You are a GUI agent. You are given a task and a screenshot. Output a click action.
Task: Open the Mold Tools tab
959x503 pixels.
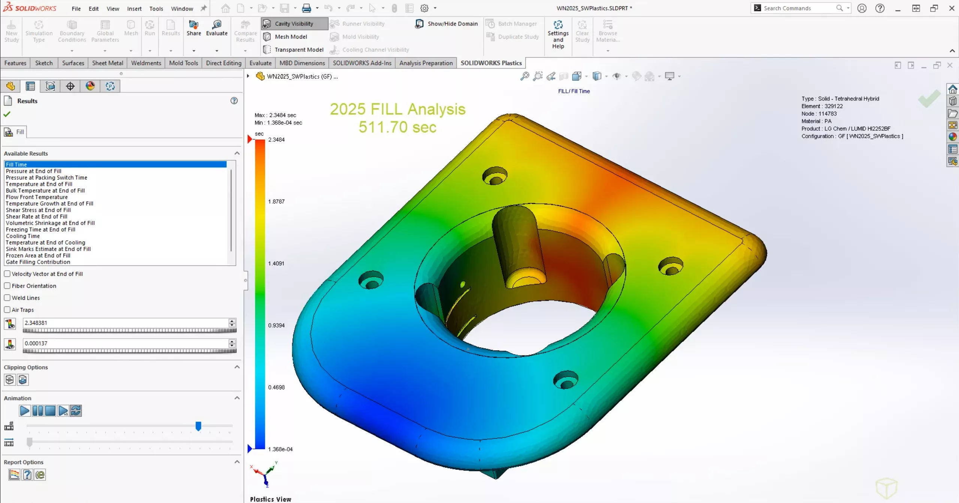point(183,63)
